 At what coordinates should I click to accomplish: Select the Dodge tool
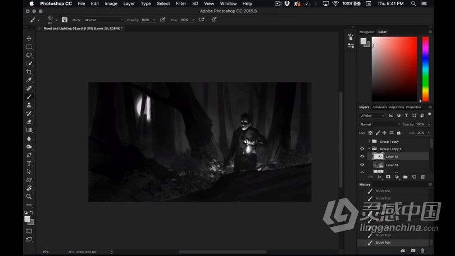29,147
